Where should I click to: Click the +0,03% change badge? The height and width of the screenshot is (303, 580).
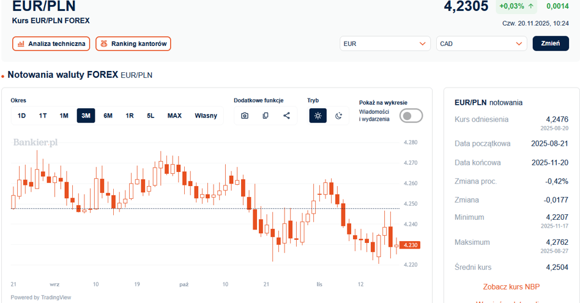516,6
